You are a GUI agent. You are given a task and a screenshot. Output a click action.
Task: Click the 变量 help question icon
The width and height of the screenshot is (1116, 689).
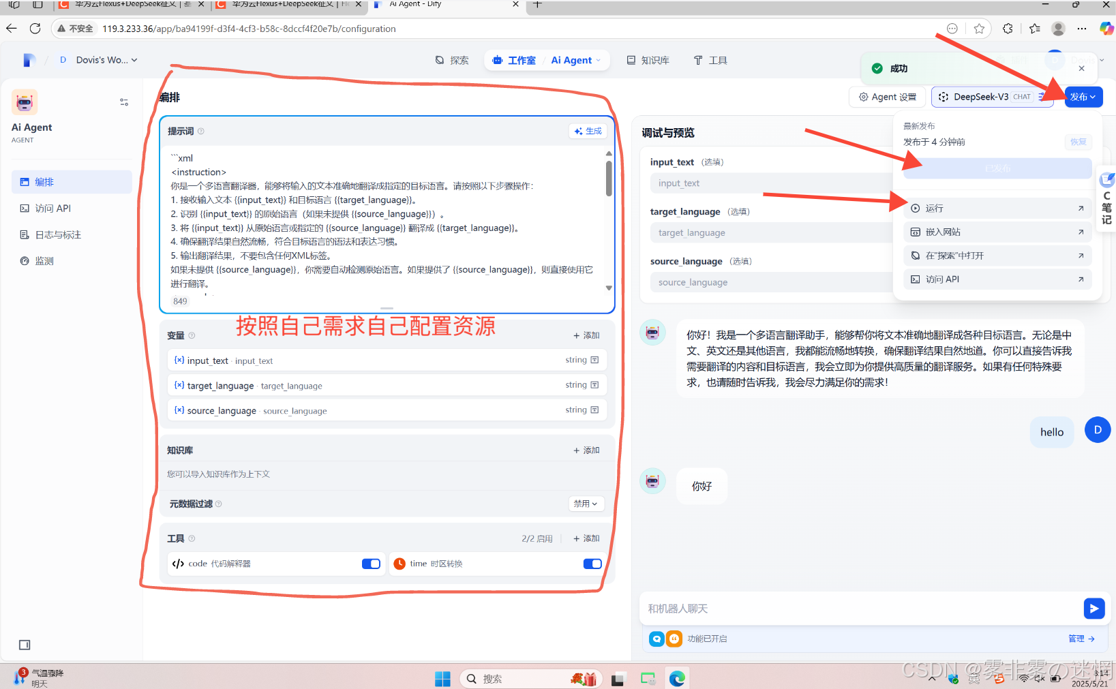coord(192,335)
